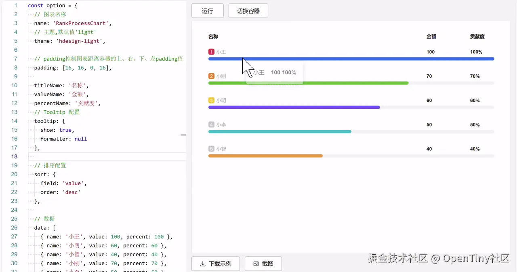Select the gray rank badge 4 beside 小李

point(211,124)
